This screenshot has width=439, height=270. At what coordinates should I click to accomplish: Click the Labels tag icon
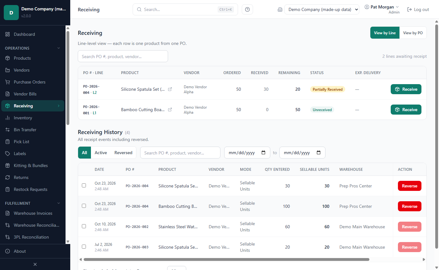8,154
